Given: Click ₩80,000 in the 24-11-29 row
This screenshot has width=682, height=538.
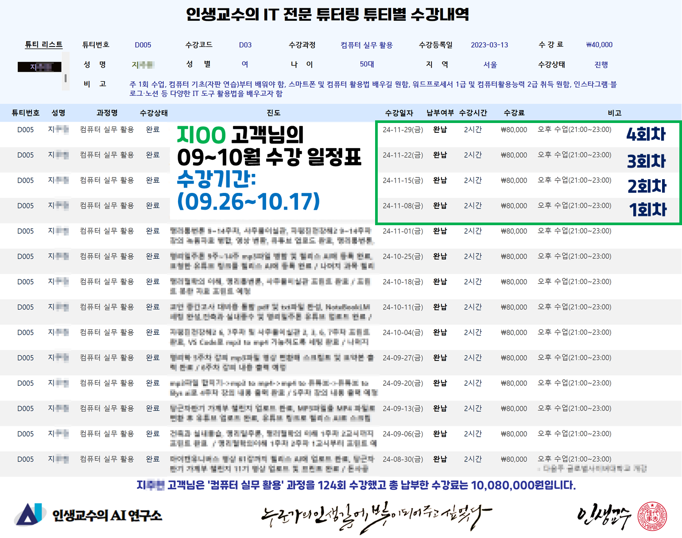Looking at the screenshot, I should pos(514,130).
